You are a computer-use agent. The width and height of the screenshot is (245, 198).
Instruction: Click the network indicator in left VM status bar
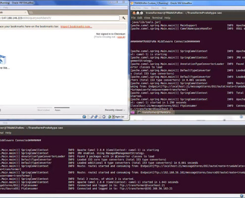pyautogui.click(x=96, y=117)
